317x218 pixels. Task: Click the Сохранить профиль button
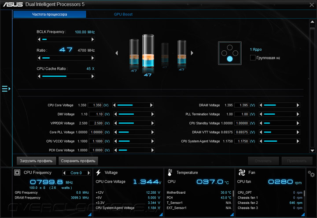click(78, 161)
